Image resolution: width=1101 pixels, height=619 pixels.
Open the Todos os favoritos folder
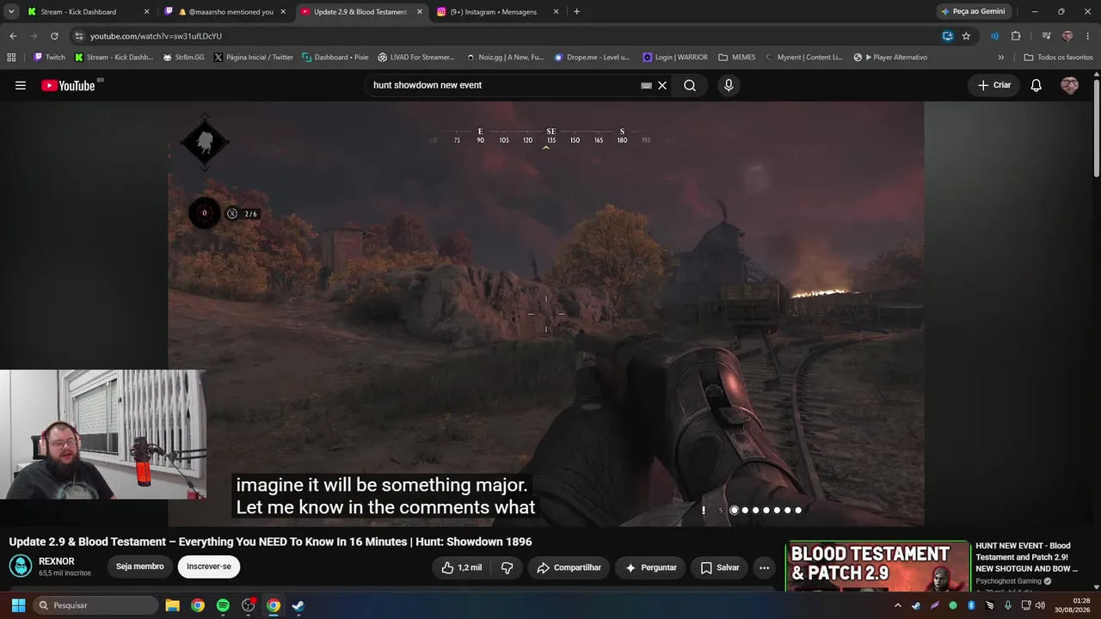(x=1058, y=58)
